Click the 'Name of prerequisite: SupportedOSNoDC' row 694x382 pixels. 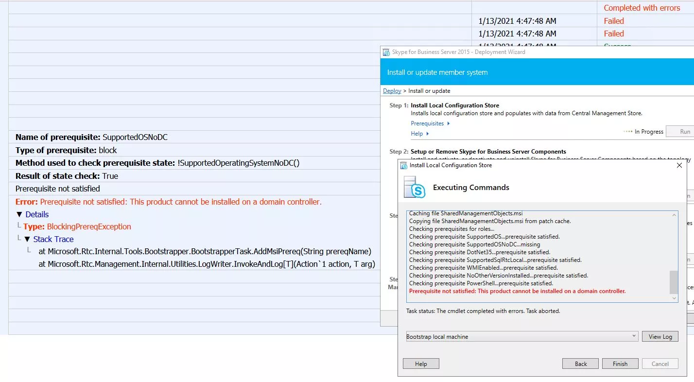[91, 137]
